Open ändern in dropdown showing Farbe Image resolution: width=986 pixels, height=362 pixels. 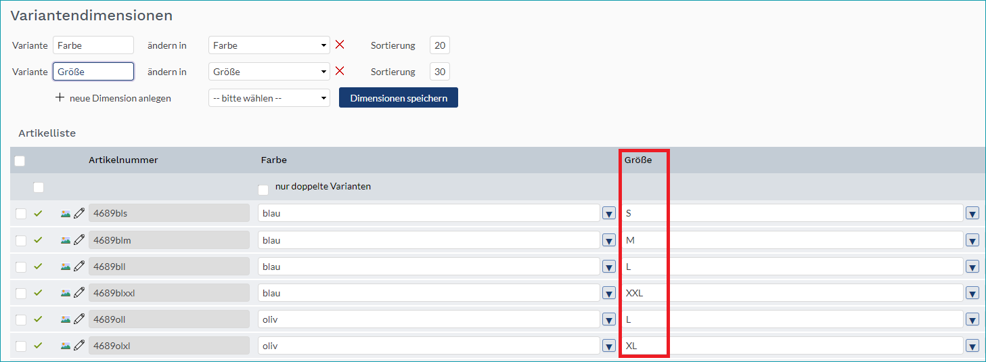tap(269, 45)
